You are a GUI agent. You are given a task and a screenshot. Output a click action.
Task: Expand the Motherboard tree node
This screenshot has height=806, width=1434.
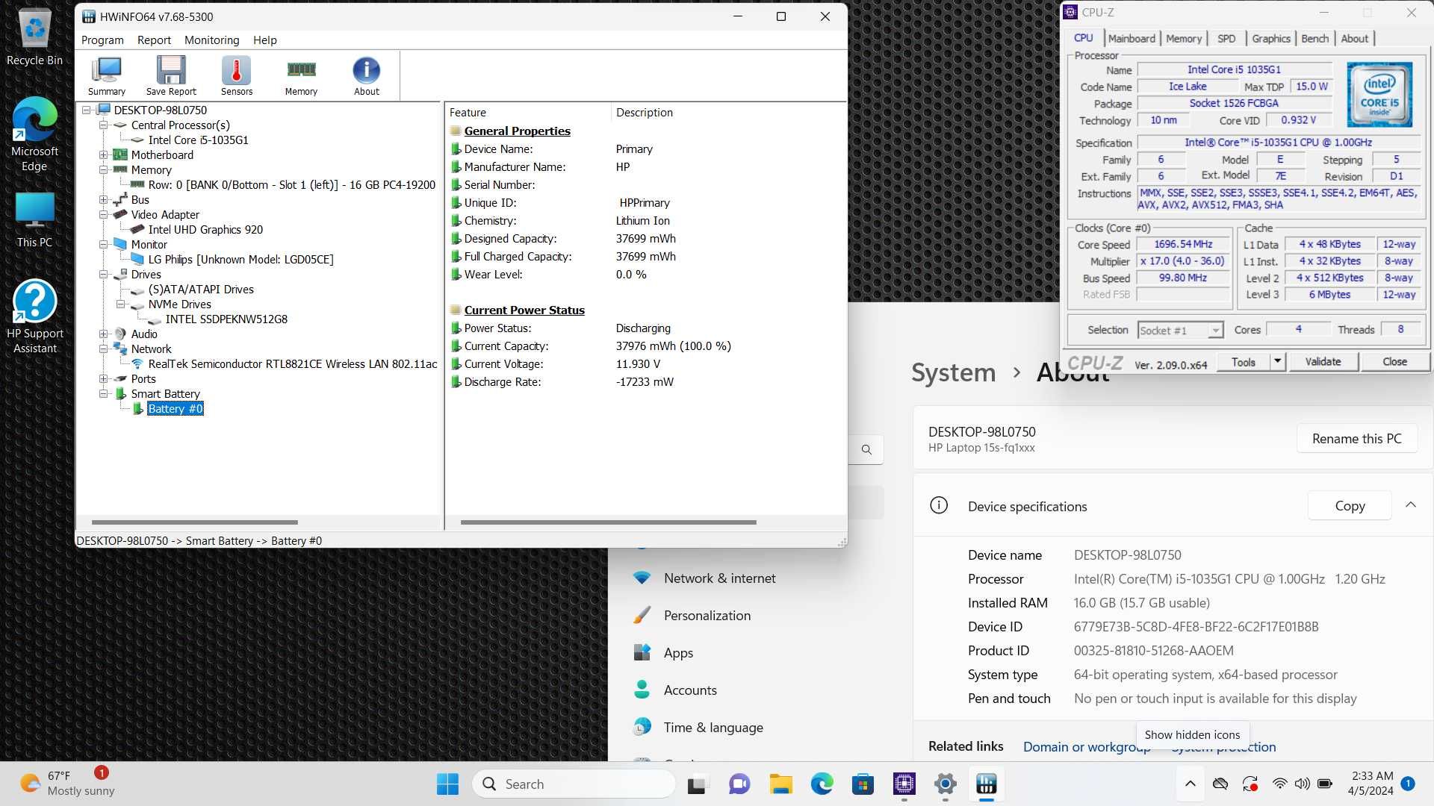click(x=104, y=154)
